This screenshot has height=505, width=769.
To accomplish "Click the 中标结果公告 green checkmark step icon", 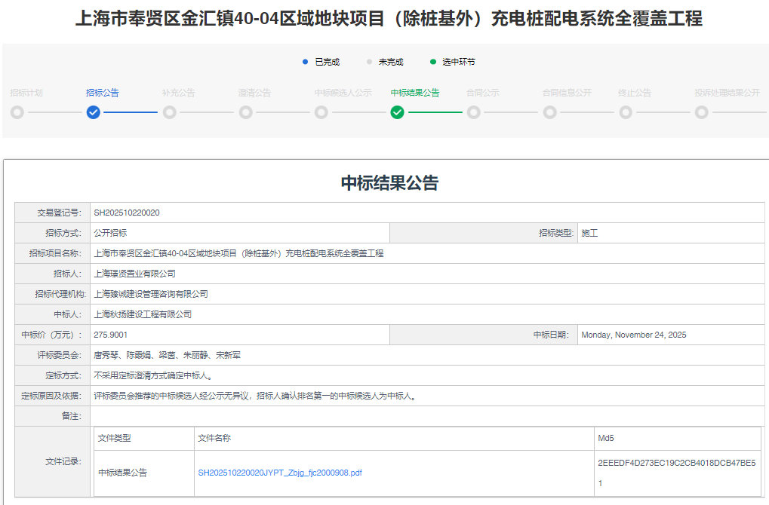I will 397,112.
